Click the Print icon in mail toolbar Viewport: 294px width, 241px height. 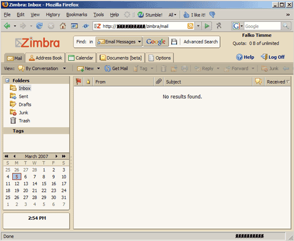pos(184,68)
